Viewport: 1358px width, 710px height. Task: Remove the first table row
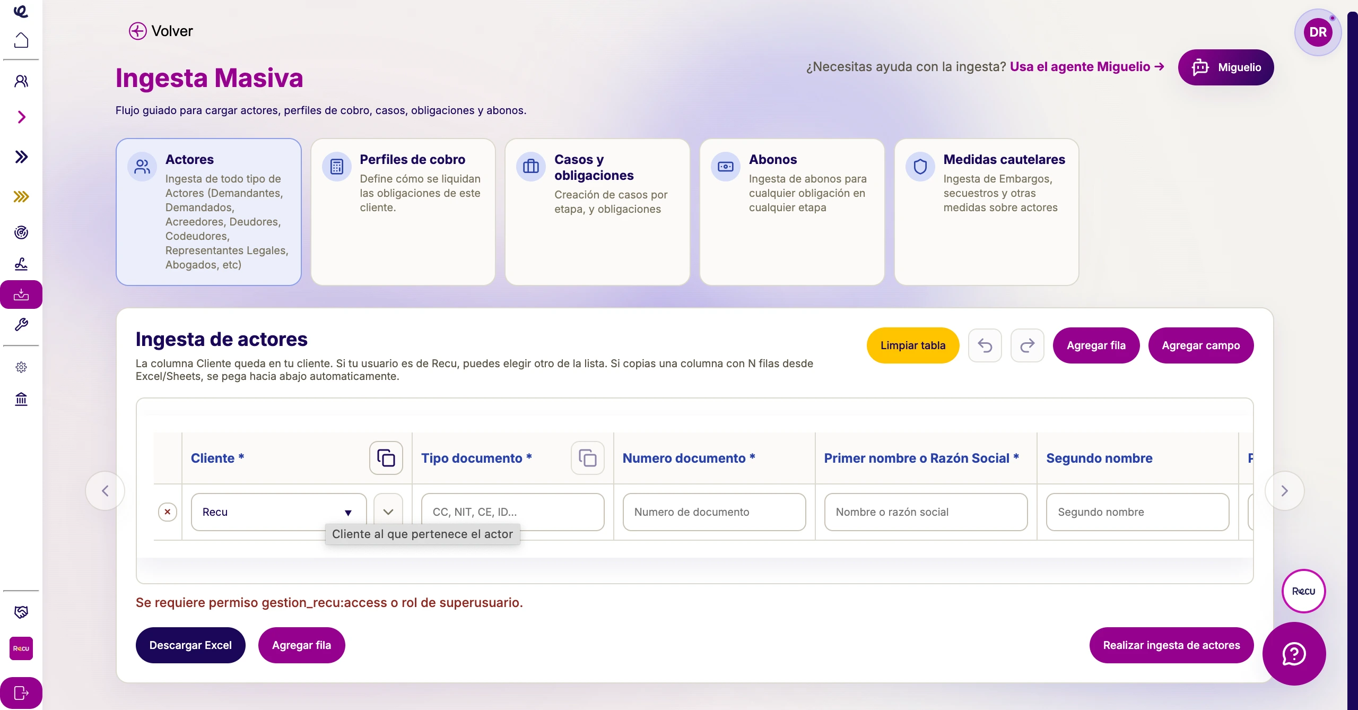(x=168, y=512)
